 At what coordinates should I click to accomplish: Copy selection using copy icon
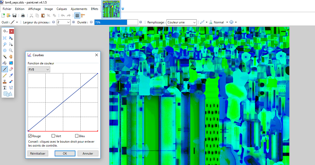pyautogui.click(x=37, y=15)
